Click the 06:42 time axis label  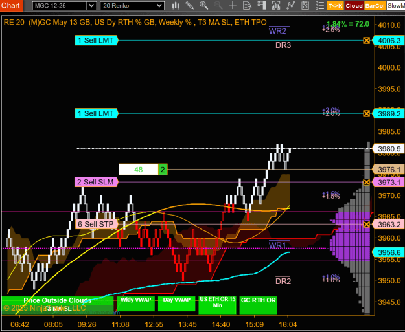(x=19, y=324)
